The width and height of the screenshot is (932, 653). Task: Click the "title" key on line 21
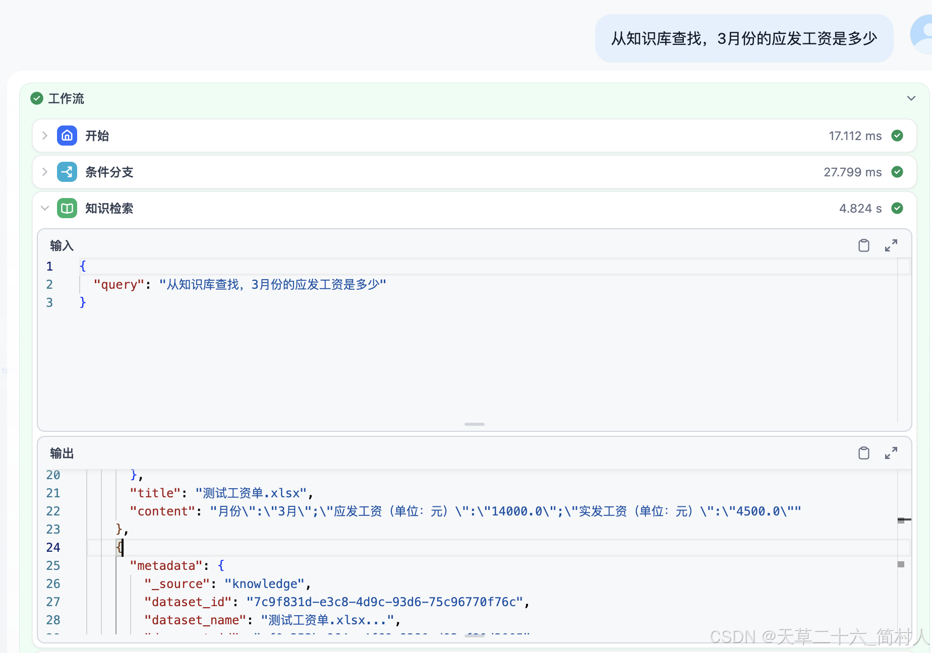[155, 493]
